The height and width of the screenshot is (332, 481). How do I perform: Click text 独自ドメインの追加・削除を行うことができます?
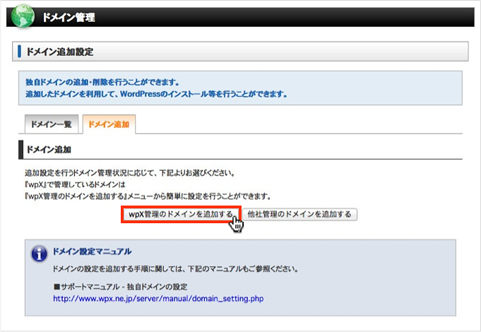(102, 82)
